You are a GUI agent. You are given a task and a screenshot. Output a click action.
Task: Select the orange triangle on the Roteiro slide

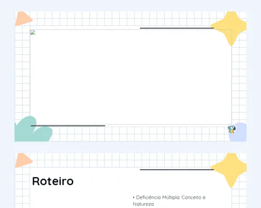[23, 160]
